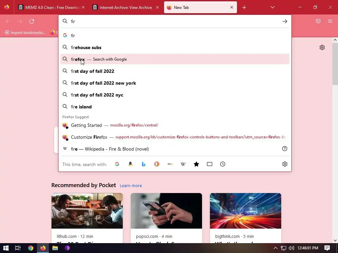This screenshot has width=338, height=253.
Task: Choose 'fire island' search suggestion
Action: click(175, 107)
